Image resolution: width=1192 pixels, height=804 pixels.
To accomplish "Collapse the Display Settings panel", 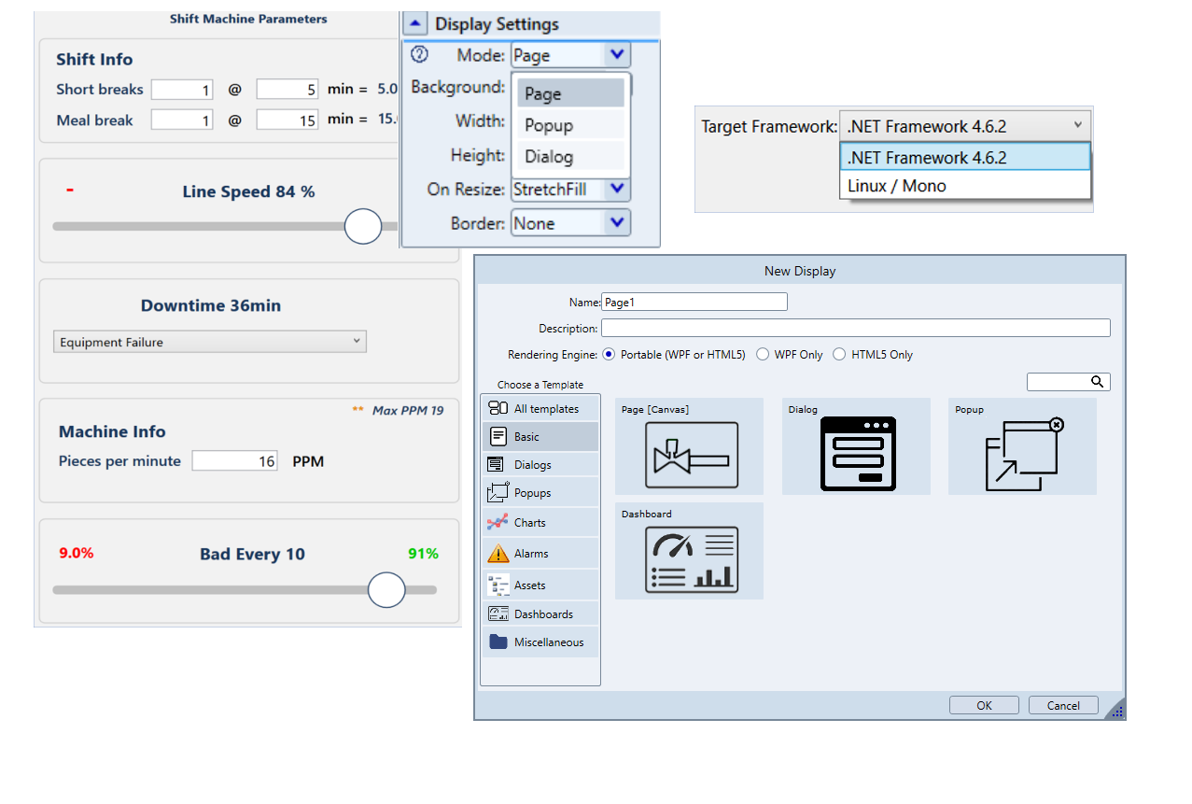I will pos(416,24).
